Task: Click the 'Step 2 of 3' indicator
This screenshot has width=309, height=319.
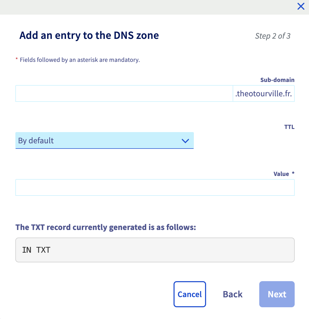Action: [273, 36]
